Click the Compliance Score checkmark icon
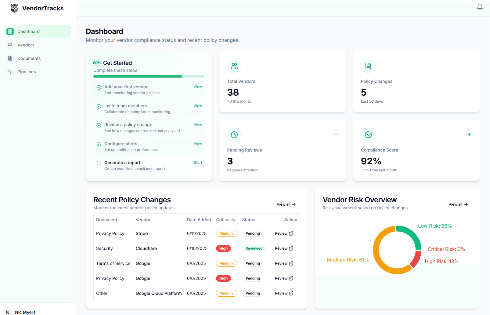 point(368,135)
